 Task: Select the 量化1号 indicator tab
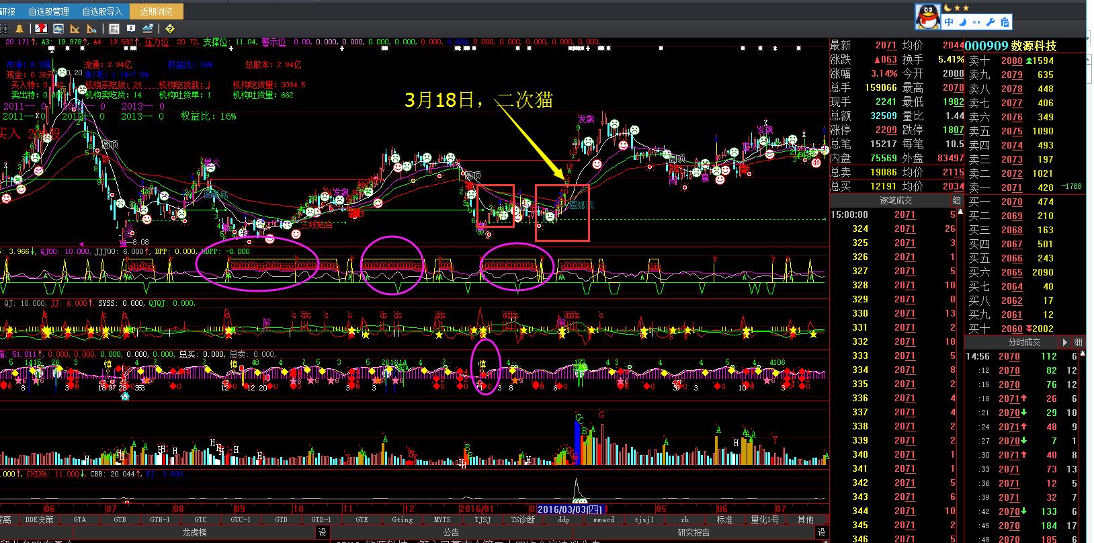(x=765, y=519)
